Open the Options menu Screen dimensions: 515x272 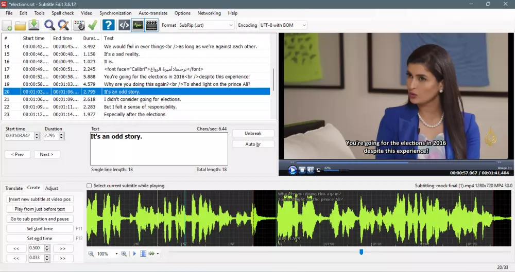tap(182, 13)
